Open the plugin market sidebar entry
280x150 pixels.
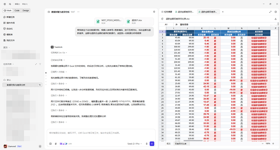[x=9, y=23]
